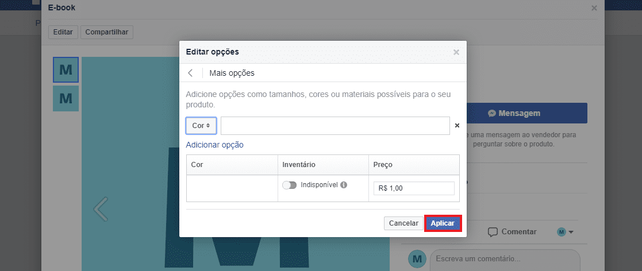This screenshot has width=642, height=271.
Task: Open the profile avatar beside the comment box
Action: pos(417,259)
